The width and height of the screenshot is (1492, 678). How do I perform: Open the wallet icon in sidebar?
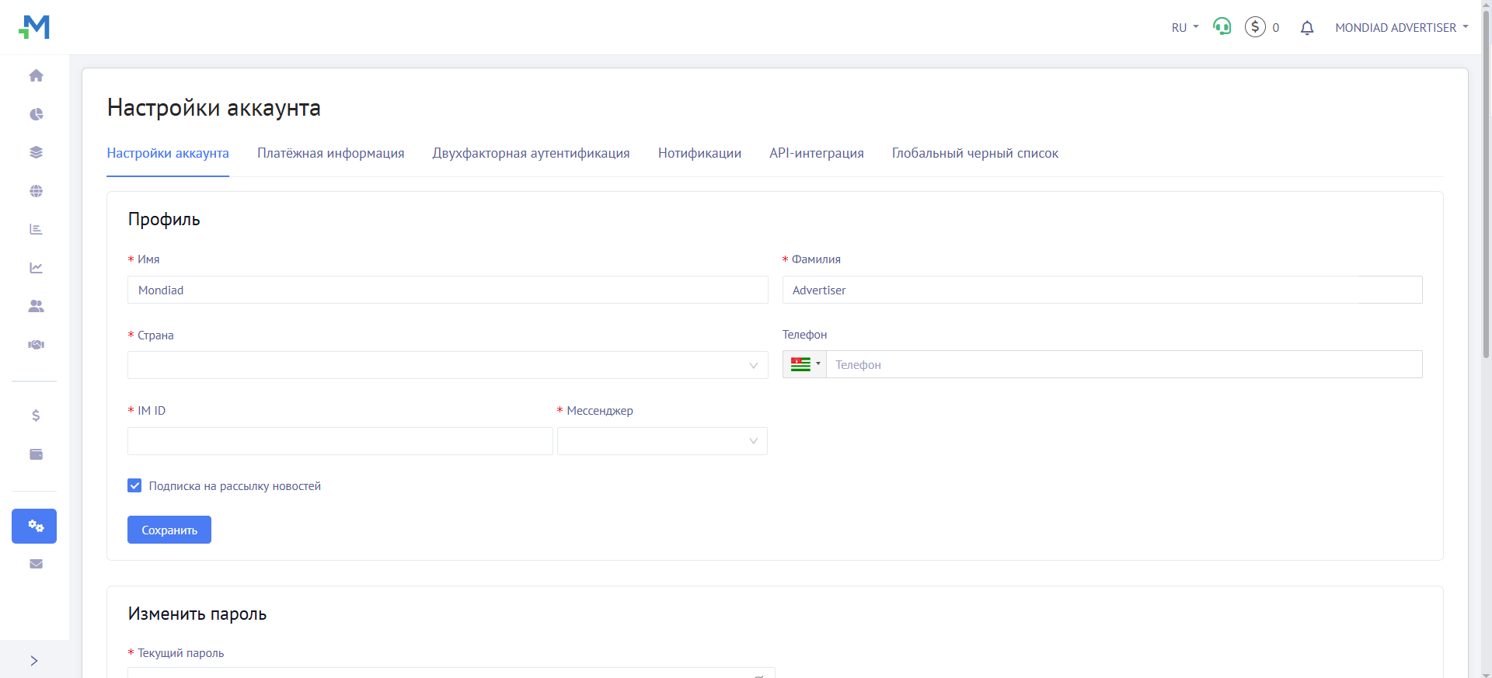[36, 454]
